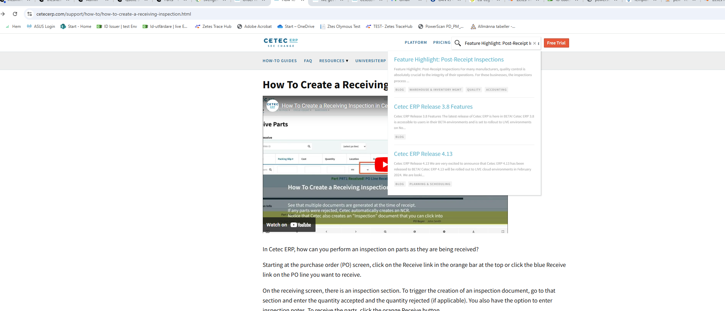Click PLANNING & SCHEDULING tag
This screenshot has width=725, height=311.
(430, 184)
